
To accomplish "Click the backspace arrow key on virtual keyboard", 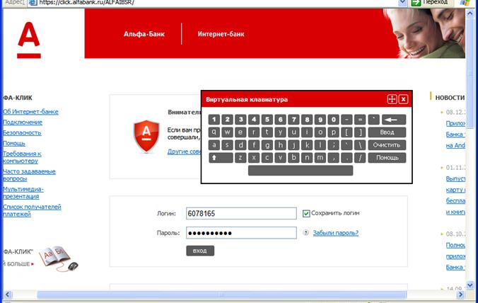I will point(394,120).
